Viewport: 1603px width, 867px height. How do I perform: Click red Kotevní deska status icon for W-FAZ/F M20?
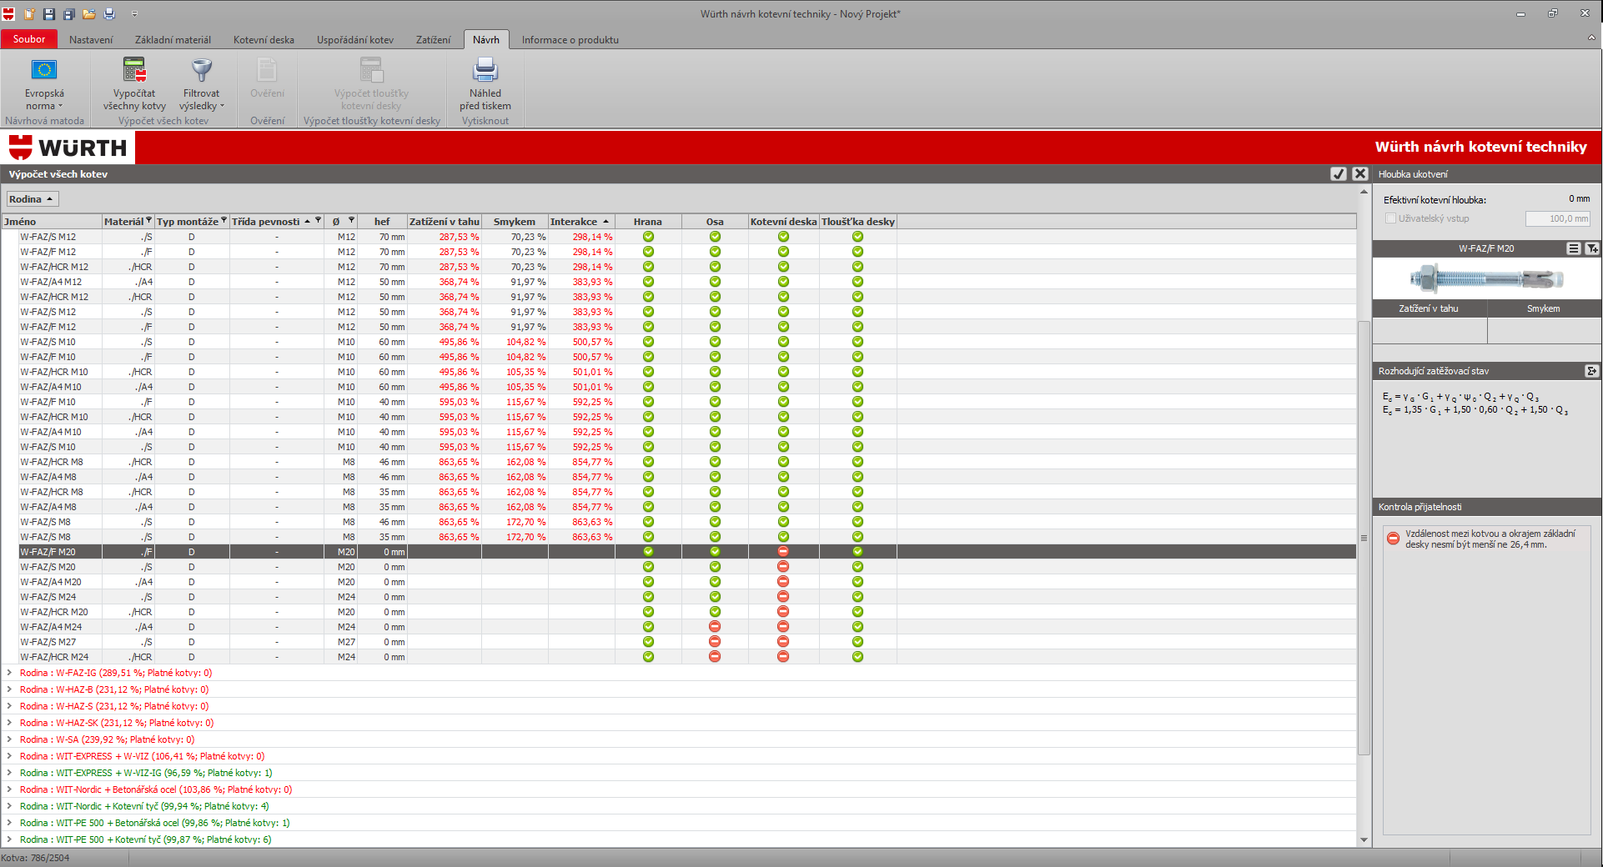tap(783, 552)
